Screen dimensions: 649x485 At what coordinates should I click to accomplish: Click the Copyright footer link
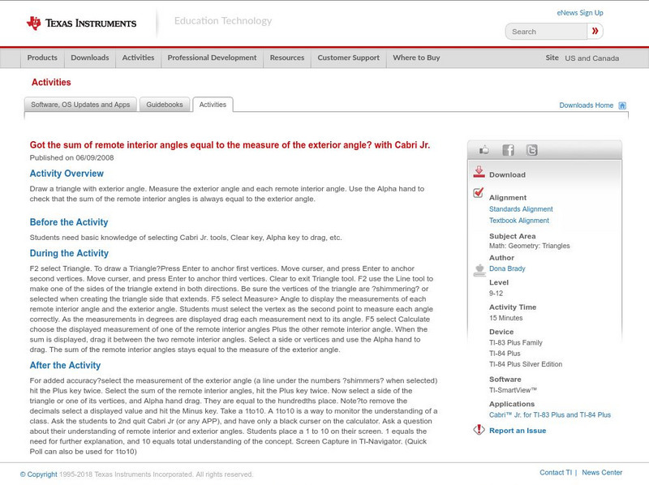click(x=38, y=474)
